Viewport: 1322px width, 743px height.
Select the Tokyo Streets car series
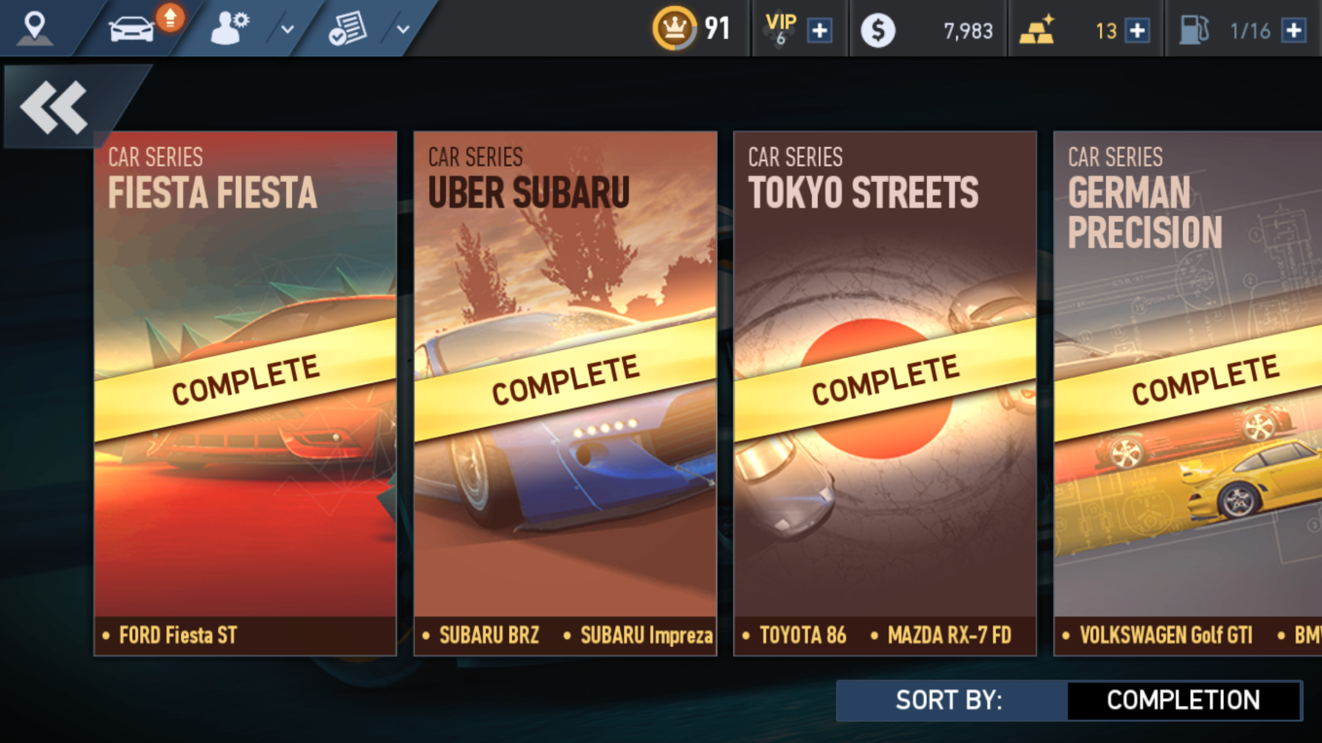[885, 393]
